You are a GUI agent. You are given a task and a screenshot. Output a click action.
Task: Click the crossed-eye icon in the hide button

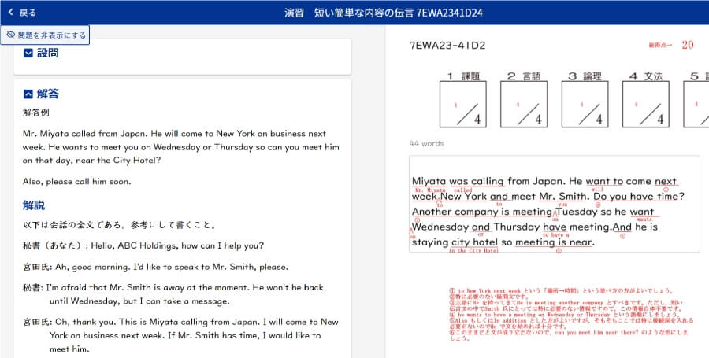coord(11,35)
